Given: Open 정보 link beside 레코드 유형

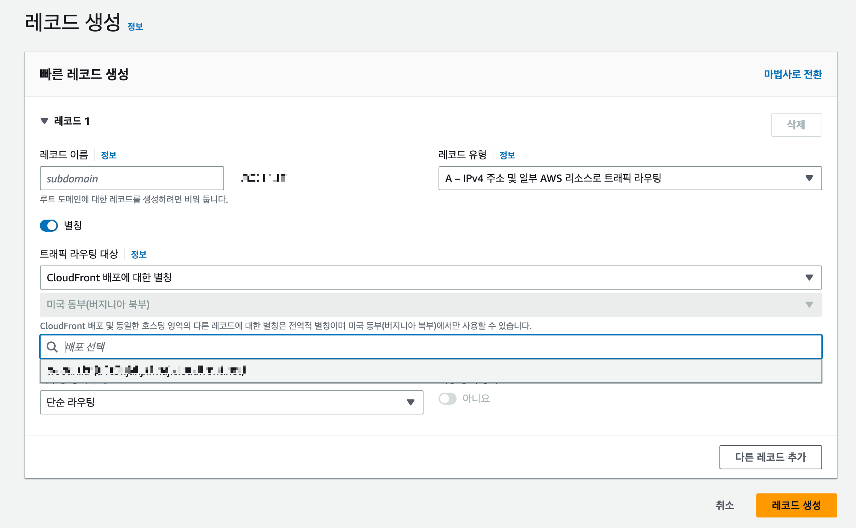Looking at the screenshot, I should pos(507,155).
